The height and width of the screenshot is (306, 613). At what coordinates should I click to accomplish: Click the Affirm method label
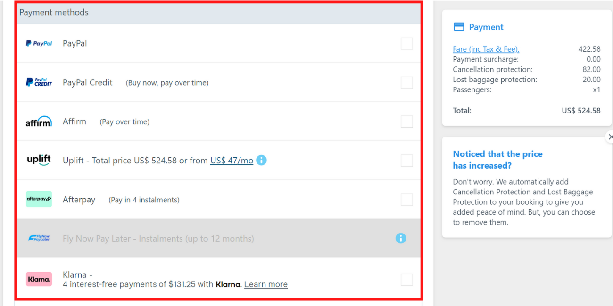pyautogui.click(x=75, y=121)
